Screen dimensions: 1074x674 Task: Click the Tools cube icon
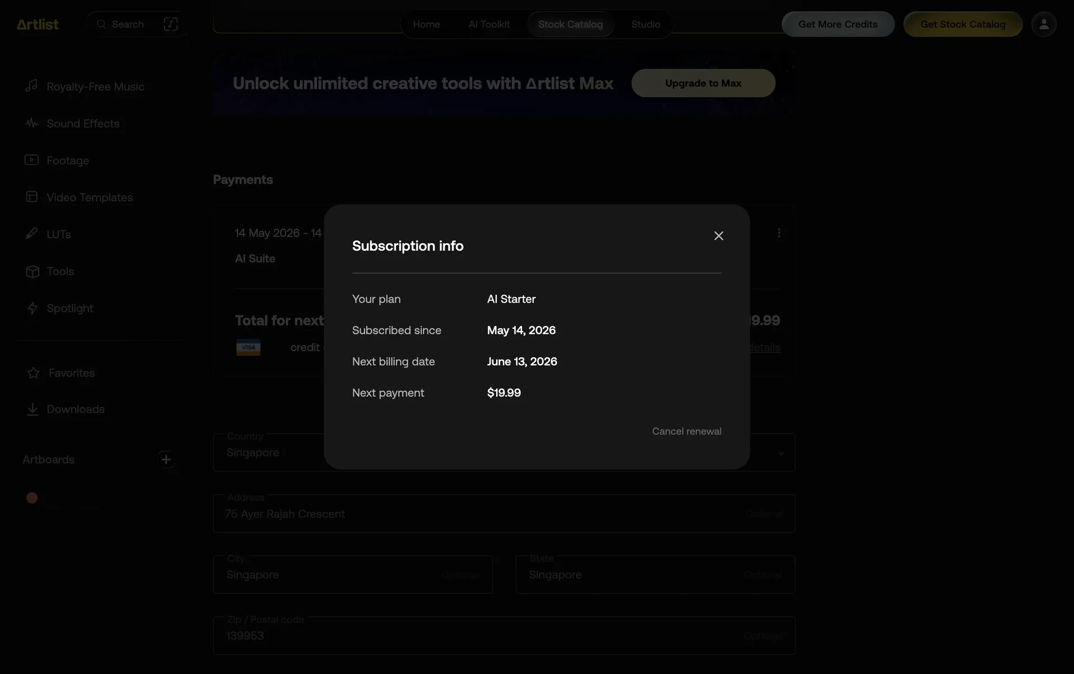point(32,271)
